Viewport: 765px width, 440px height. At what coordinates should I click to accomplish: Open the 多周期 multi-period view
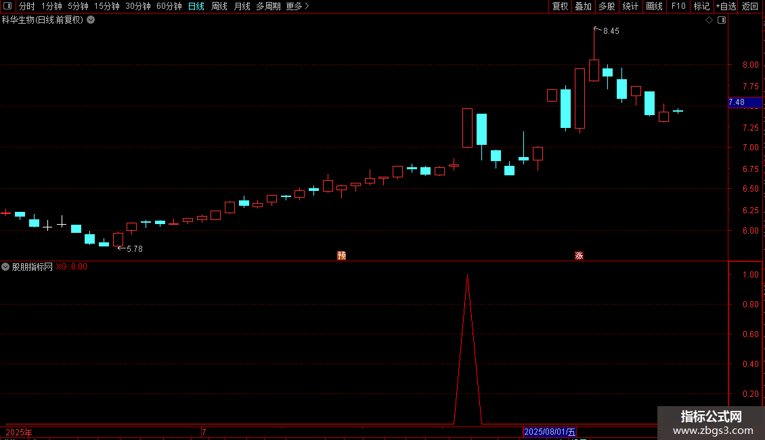[x=268, y=6]
